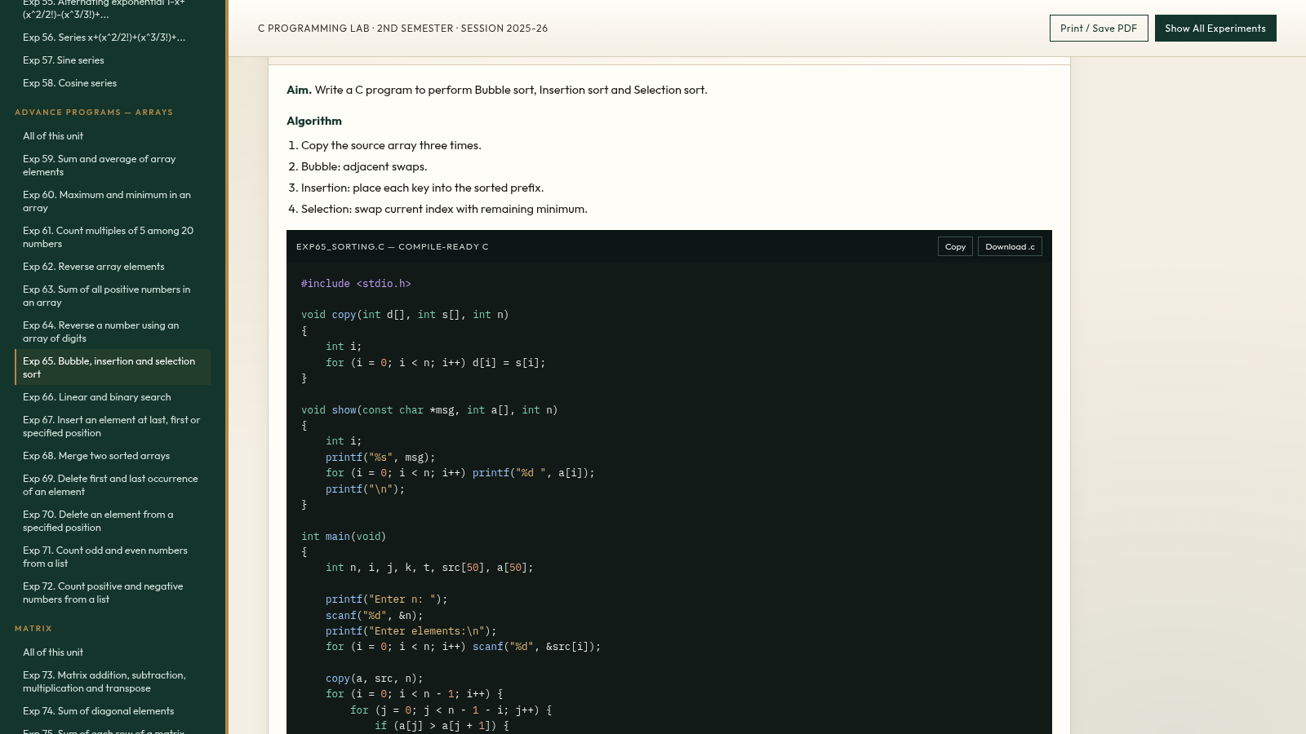Click step 'Insertion: place each key' line
The width and height of the screenshot is (1306, 734).
422,188
